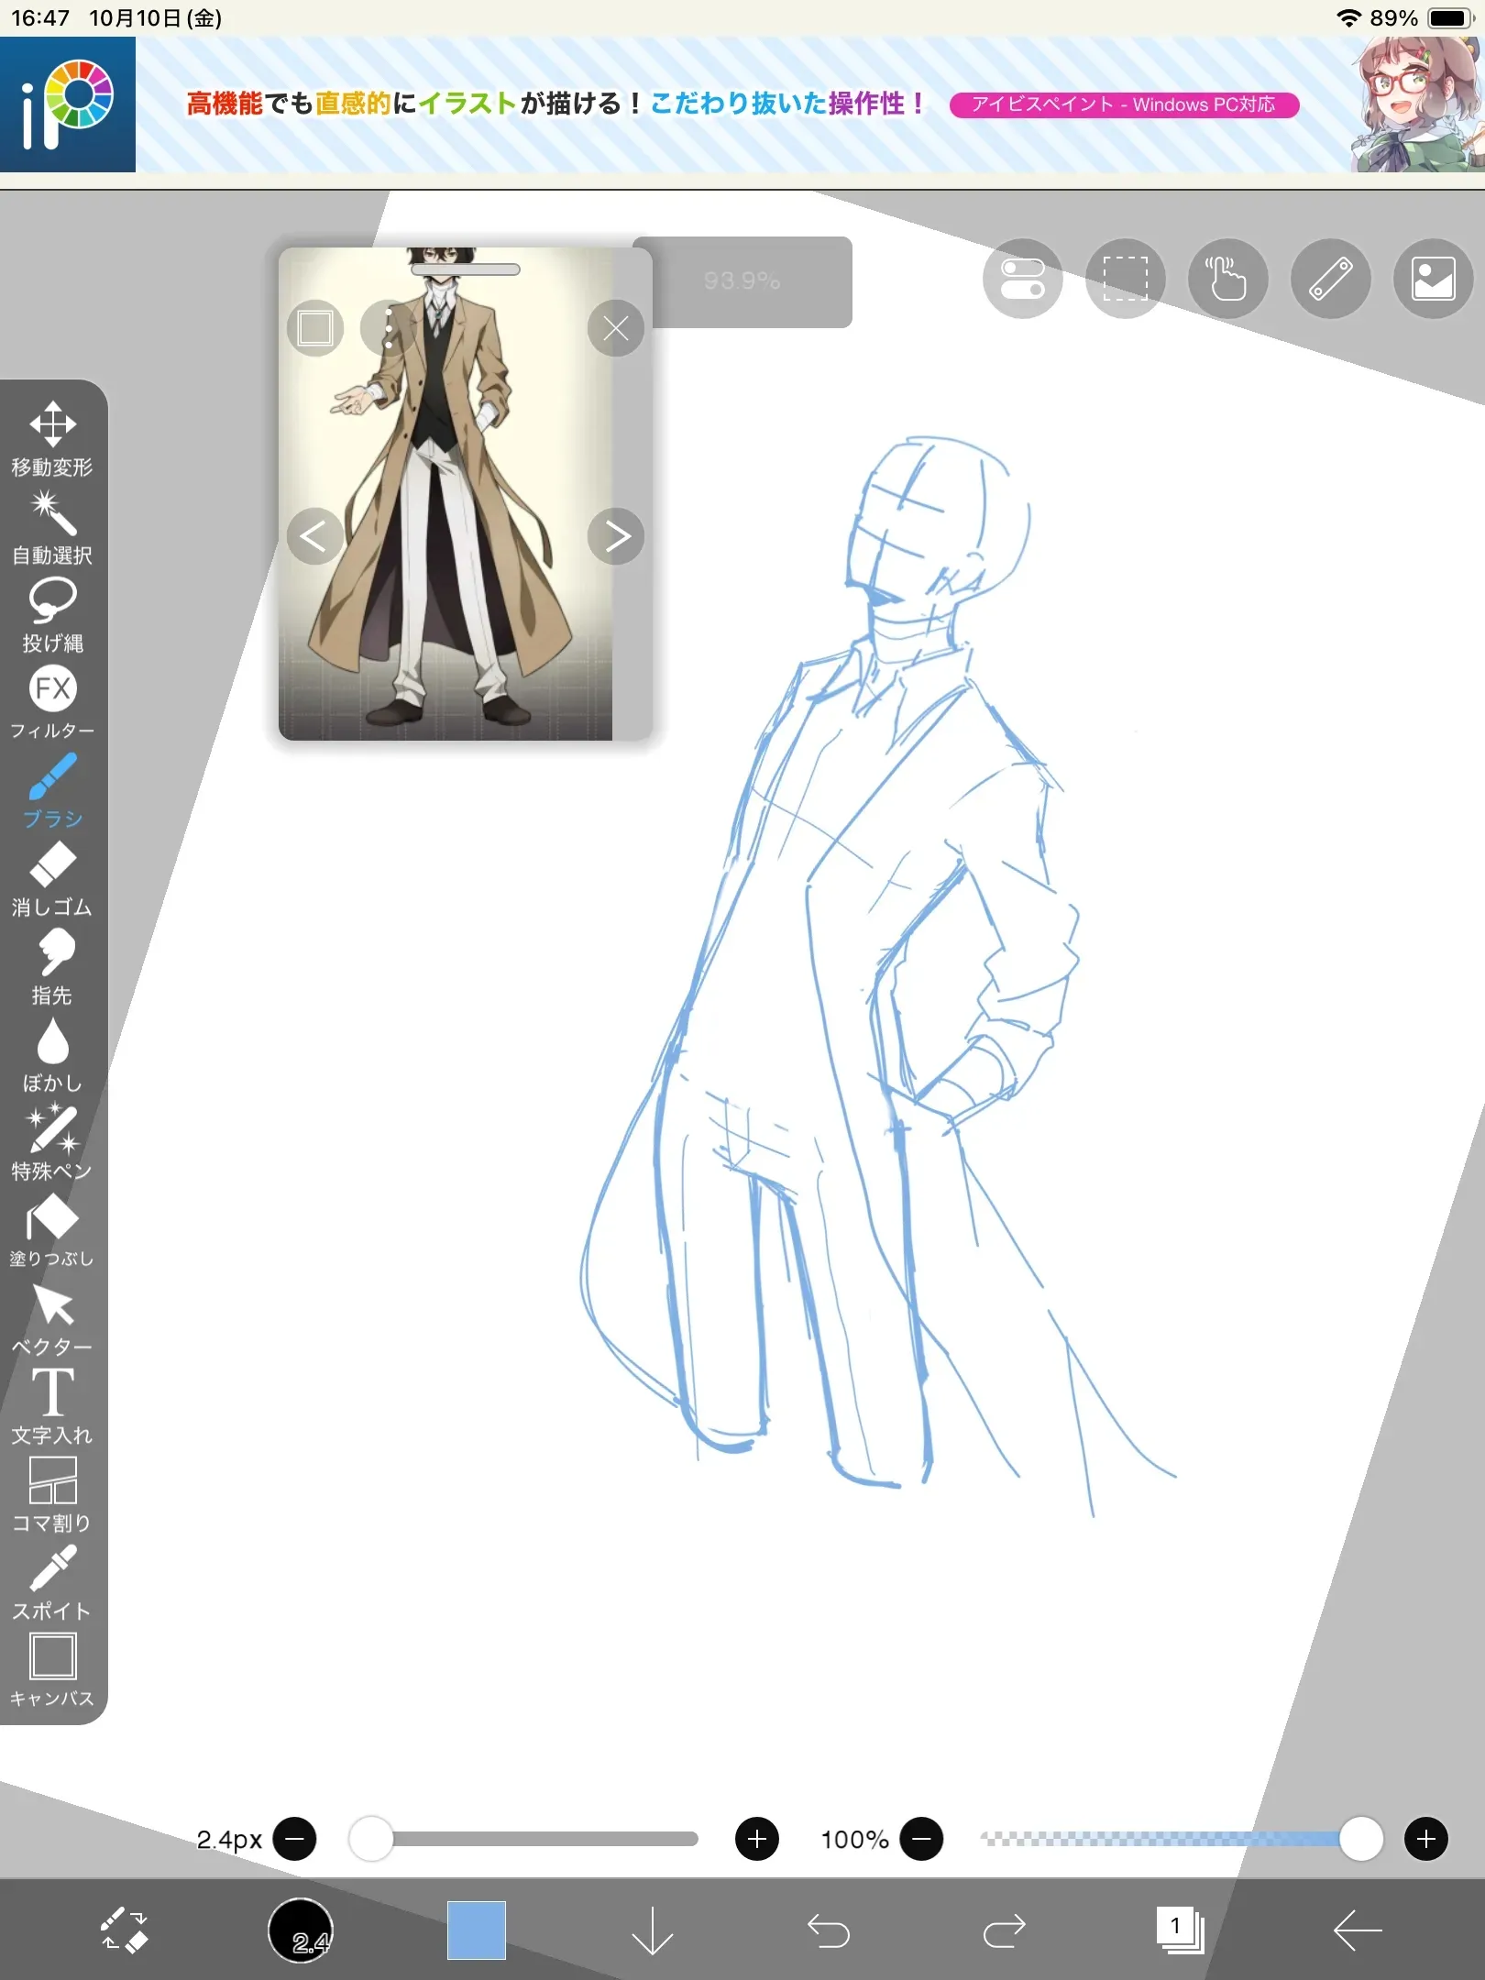The height and width of the screenshot is (1980, 1485).
Task: Tap the reference window top drag handle
Action: (x=466, y=269)
